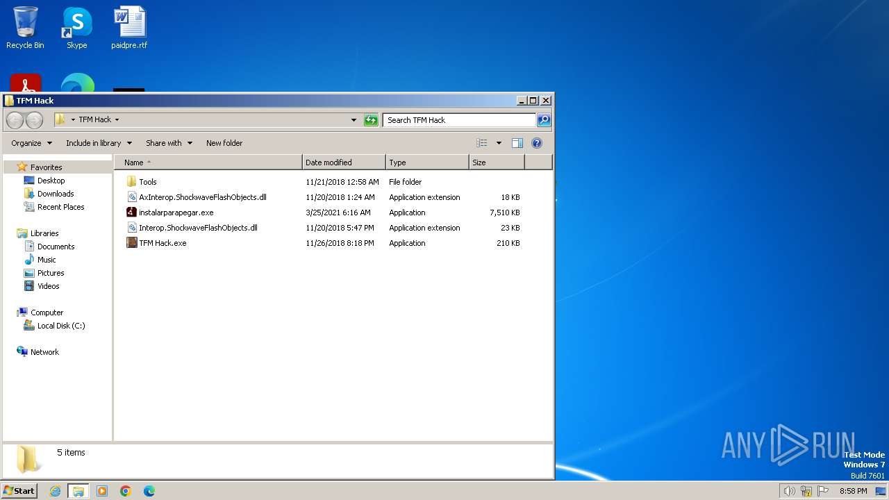Open the Share with dropdown
The width and height of the screenshot is (889, 500).
pyautogui.click(x=169, y=143)
